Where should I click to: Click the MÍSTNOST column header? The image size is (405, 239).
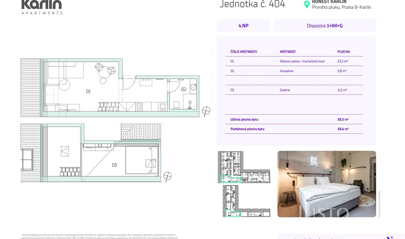click(x=288, y=52)
